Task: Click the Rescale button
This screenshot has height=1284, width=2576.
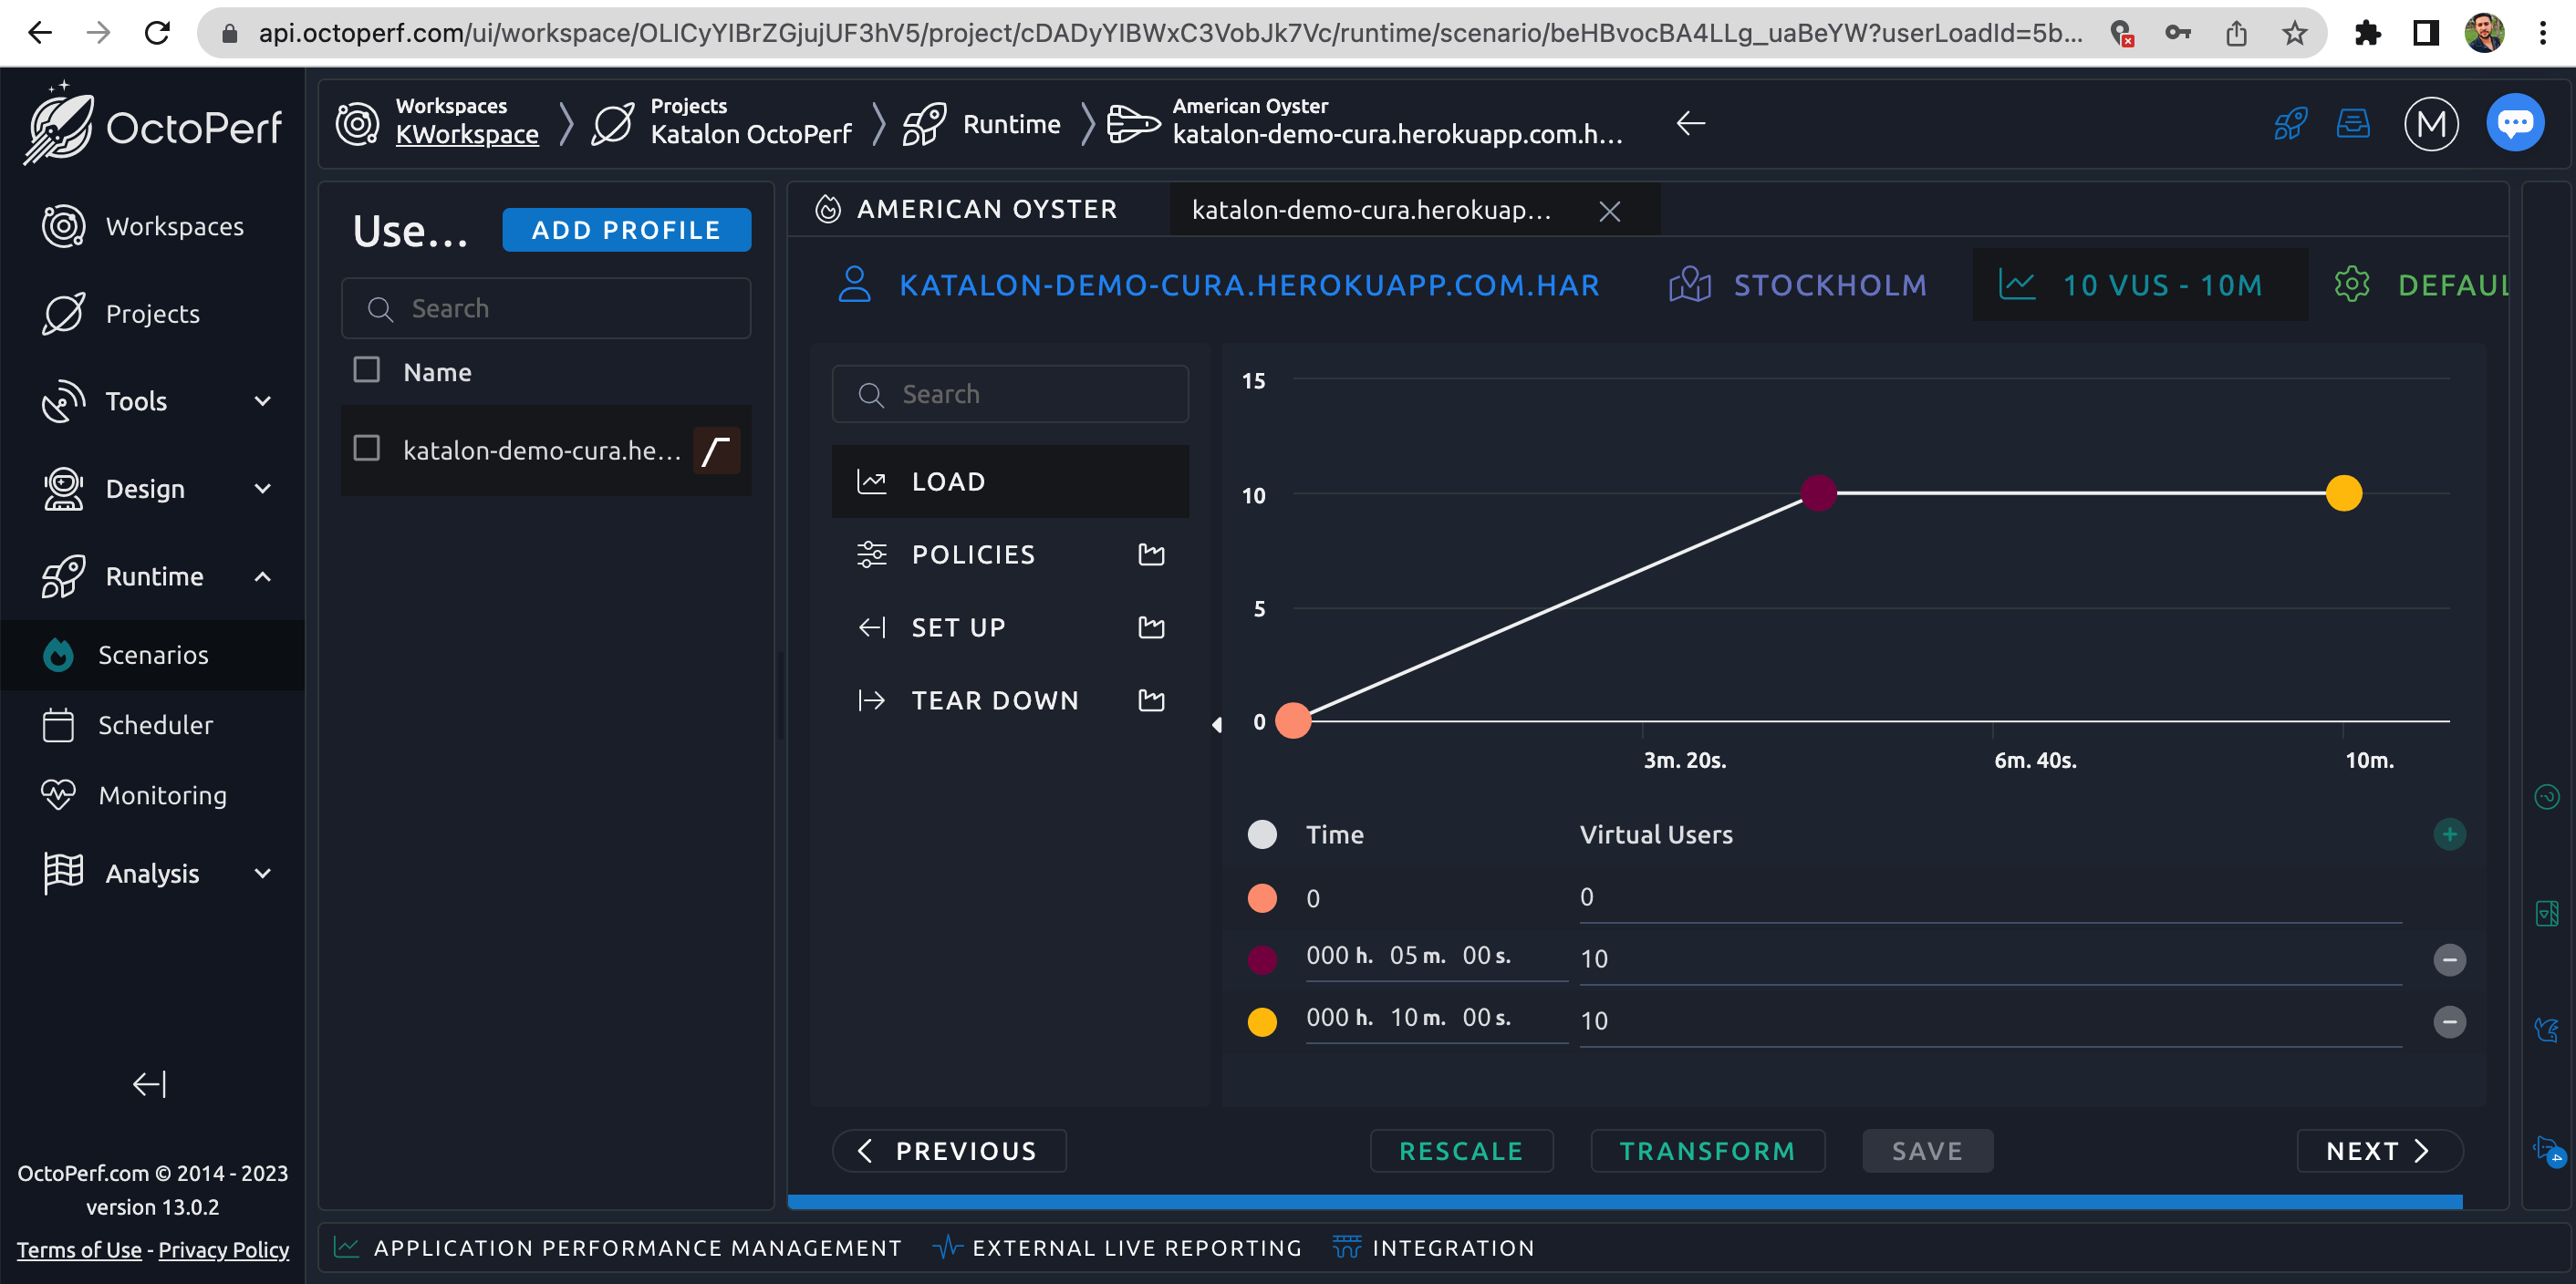Action: [1460, 1151]
